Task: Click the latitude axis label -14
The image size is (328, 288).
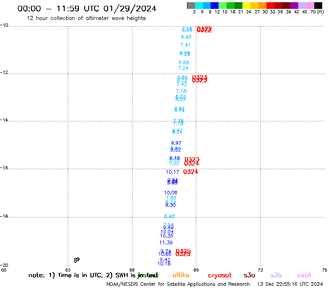Action: (x=4, y=120)
